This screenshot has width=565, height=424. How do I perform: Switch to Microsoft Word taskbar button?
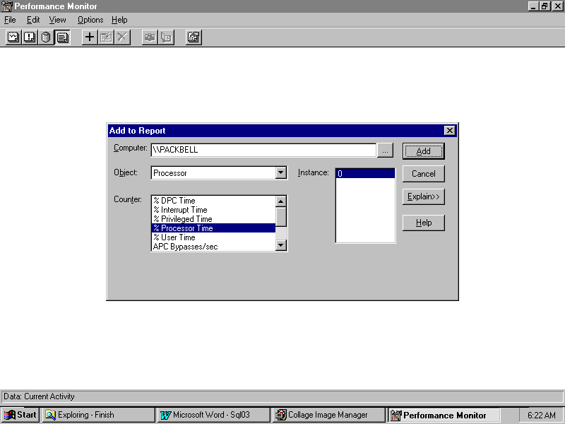[x=213, y=415]
